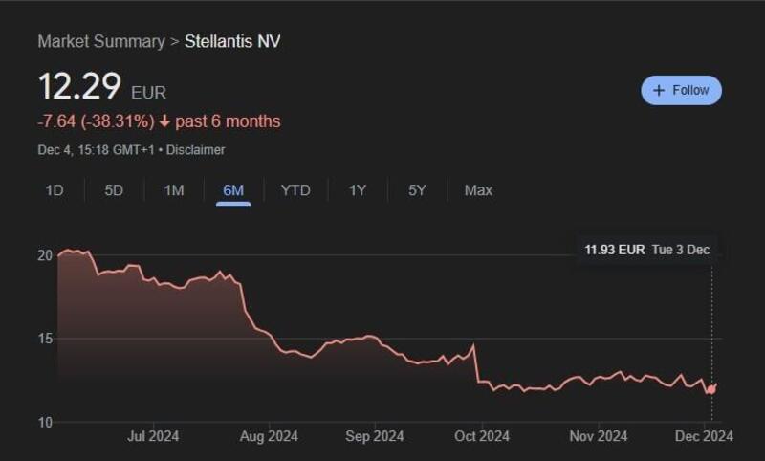Switch chart to 5D range
This screenshot has height=461, width=765.
(x=114, y=190)
